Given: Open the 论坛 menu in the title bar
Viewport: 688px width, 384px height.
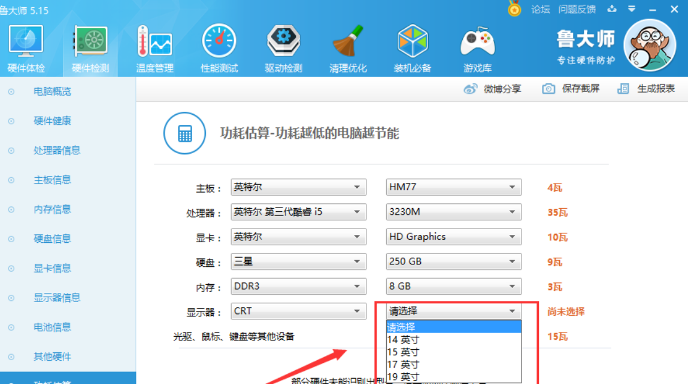Looking at the screenshot, I should coord(541,9).
